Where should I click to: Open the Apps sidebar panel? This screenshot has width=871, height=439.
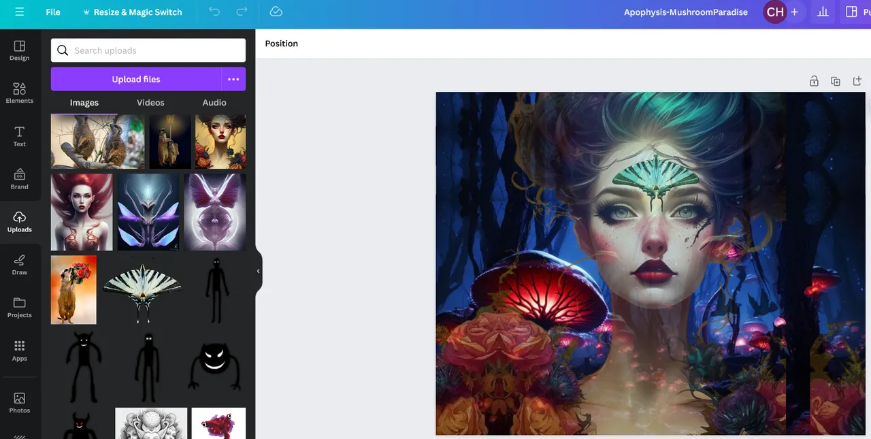coord(20,351)
